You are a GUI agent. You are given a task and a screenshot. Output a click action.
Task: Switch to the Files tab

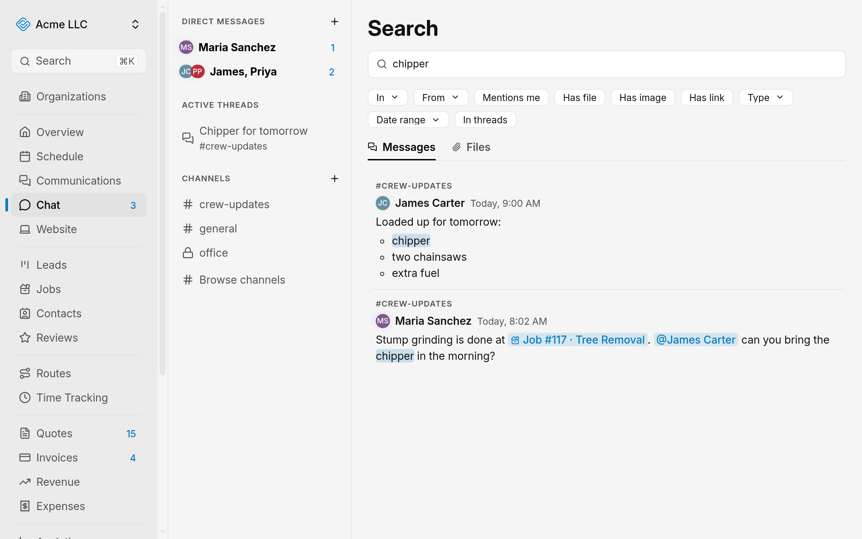point(471,147)
